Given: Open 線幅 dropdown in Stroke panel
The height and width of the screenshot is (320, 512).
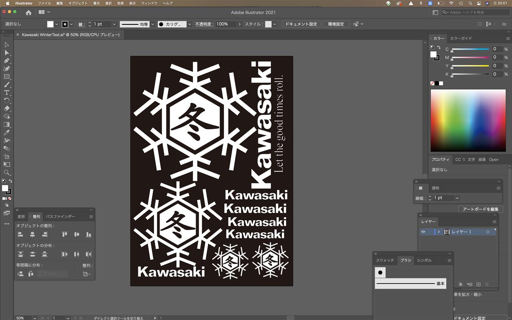Looking at the screenshot, I should pyautogui.click(x=457, y=198).
